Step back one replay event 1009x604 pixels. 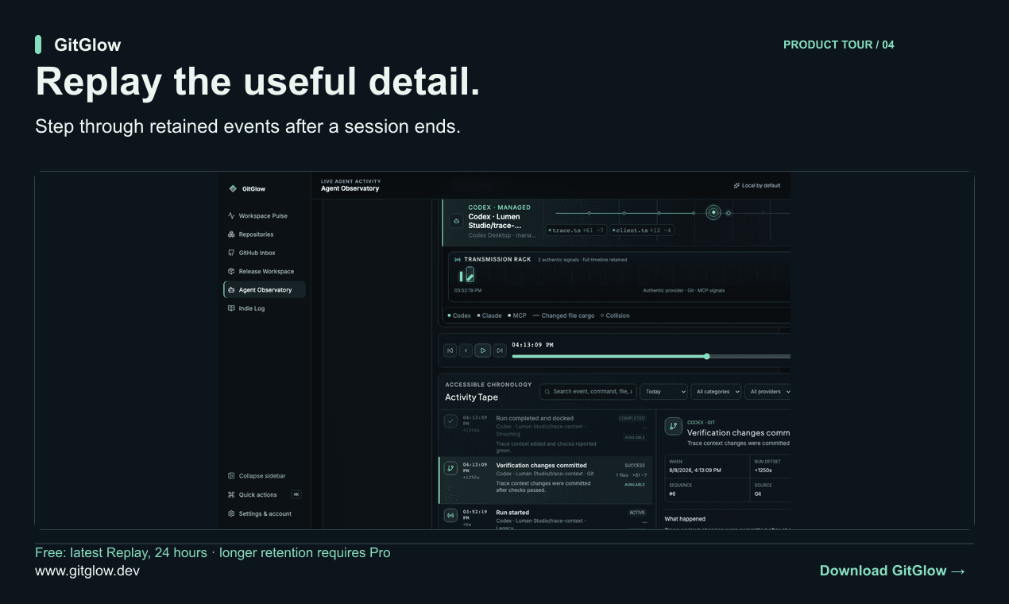point(466,350)
